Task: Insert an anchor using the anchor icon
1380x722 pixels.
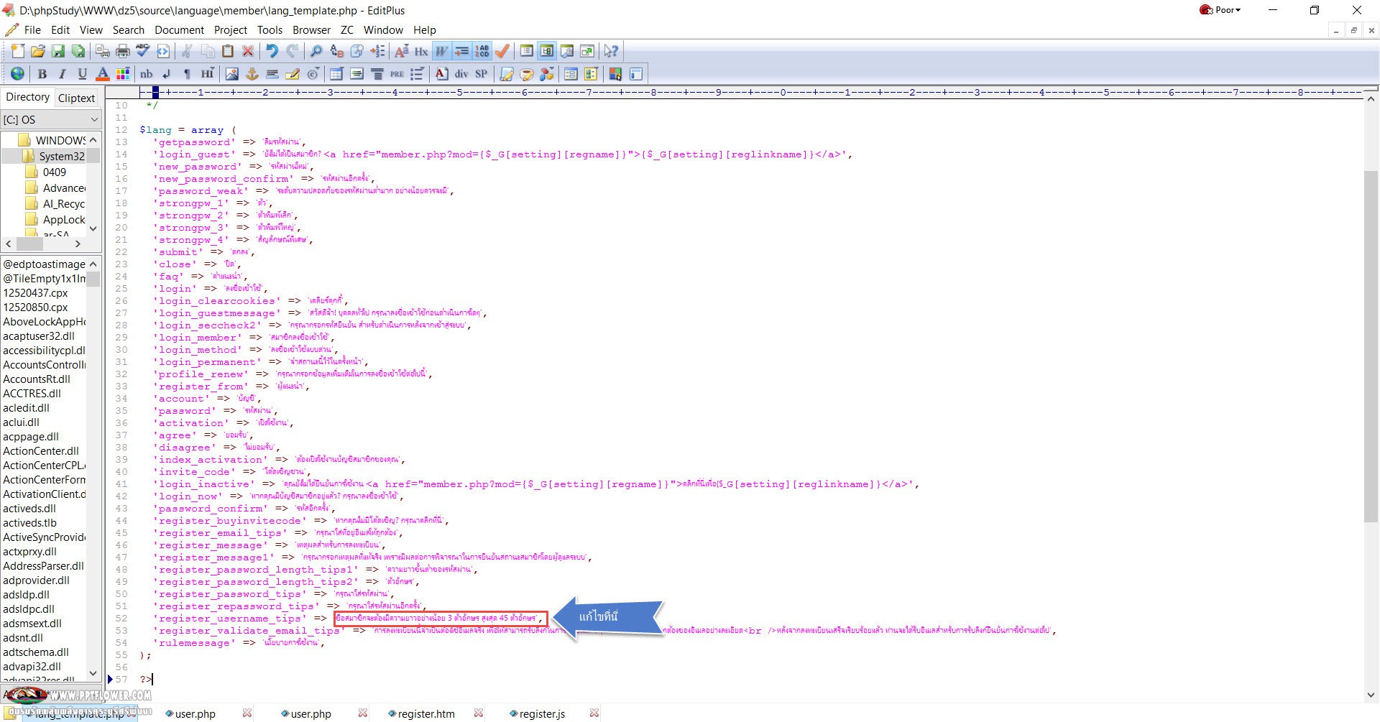Action: click(252, 74)
